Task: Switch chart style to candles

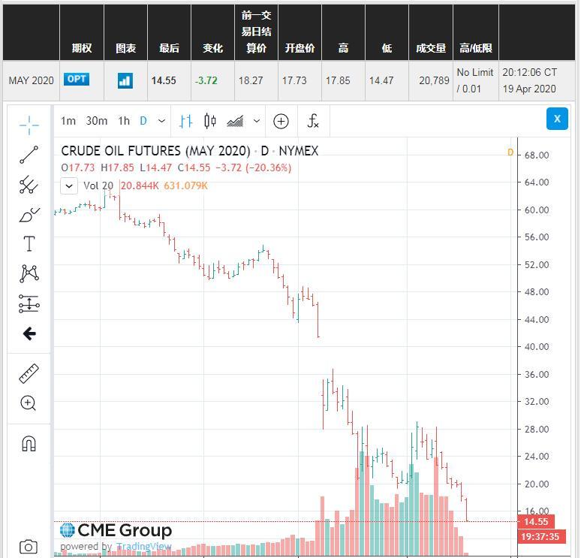Action: (210, 121)
